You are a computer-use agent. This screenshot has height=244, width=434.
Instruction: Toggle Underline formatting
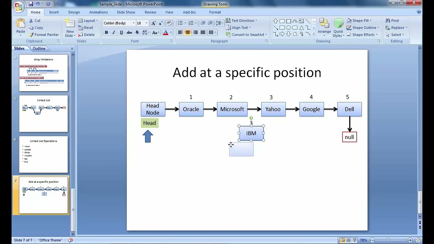(121, 33)
